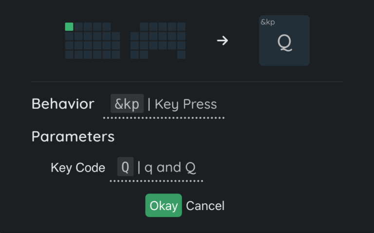Image resolution: width=374 pixels, height=233 pixels.
Task: Select top-left key of the right keyboard half
Action: click(144, 27)
